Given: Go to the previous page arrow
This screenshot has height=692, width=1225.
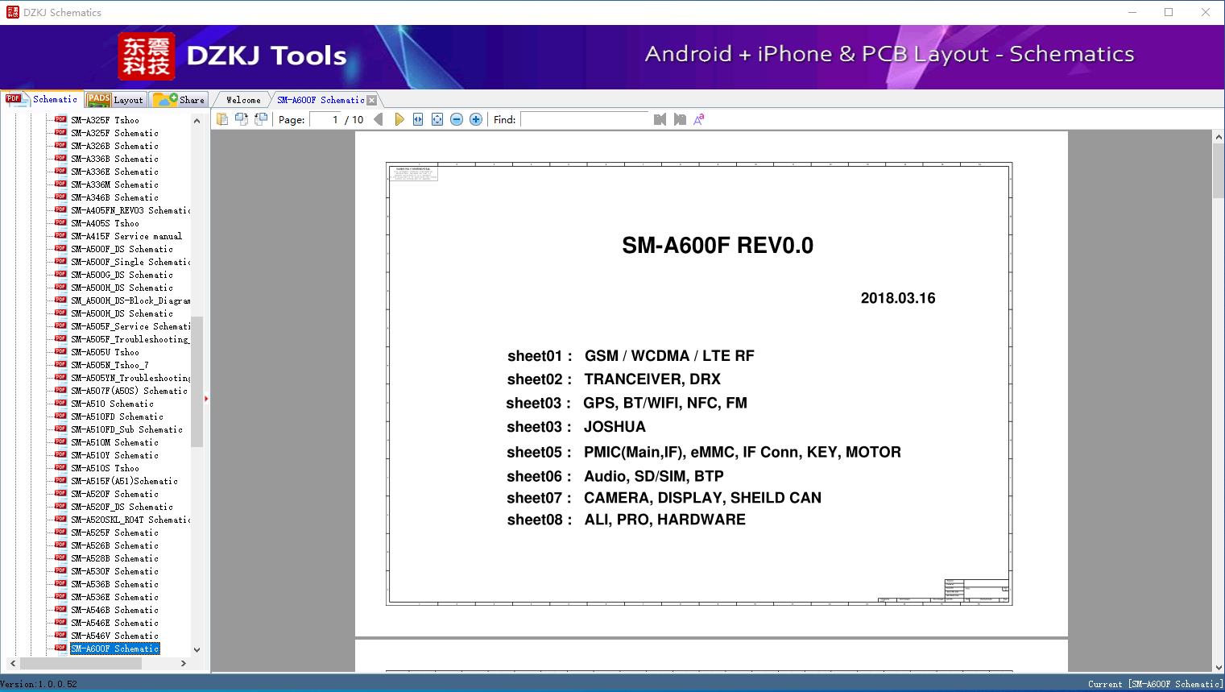Looking at the screenshot, I should pos(379,119).
